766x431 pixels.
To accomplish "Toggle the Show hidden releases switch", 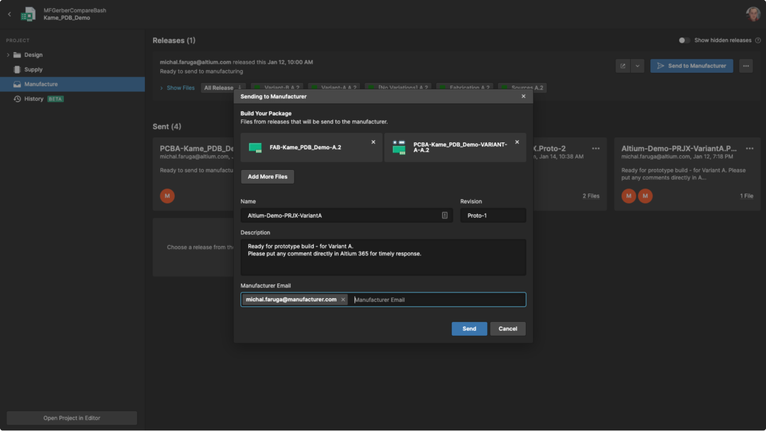I will 684,40.
